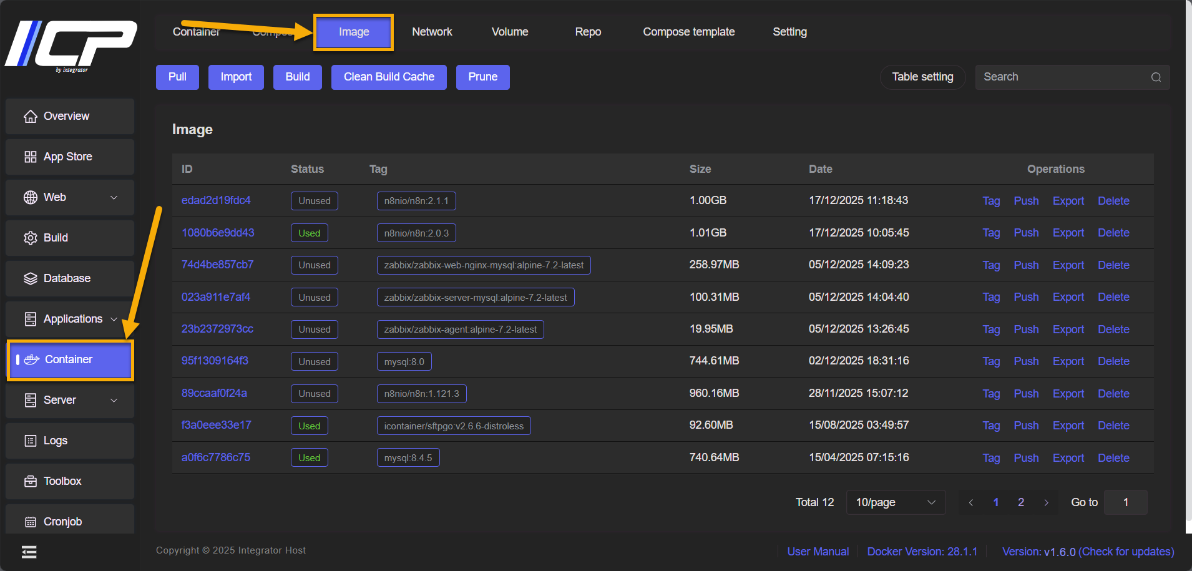The width and height of the screenshot is (1192, 571).
Task: Delete the mysql:8.4.5 image
Action: coord(1113,458)
